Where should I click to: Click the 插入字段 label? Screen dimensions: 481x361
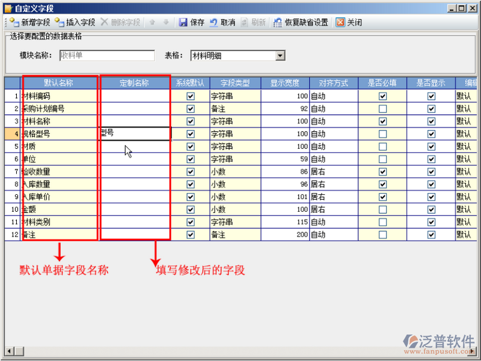point(81,22)
